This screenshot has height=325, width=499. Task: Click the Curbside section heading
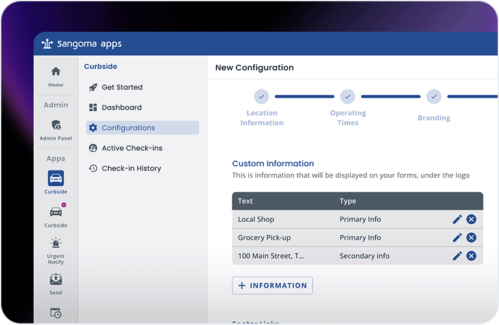pyautogui.click(x=101, y=66)
